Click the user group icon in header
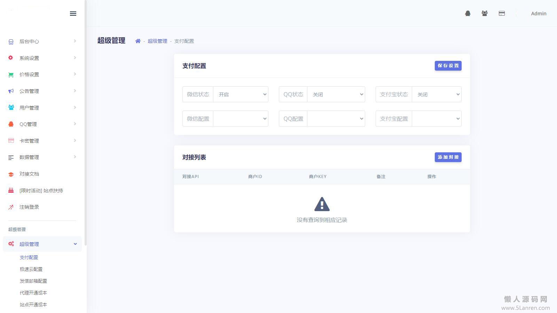 point(485,13)
